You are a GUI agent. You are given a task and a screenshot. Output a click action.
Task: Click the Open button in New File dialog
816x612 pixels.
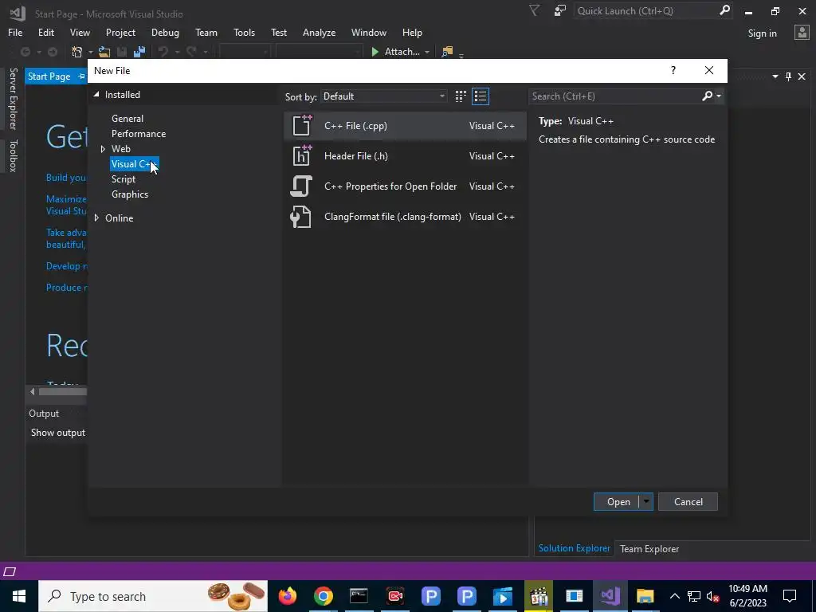click(618, 502)
